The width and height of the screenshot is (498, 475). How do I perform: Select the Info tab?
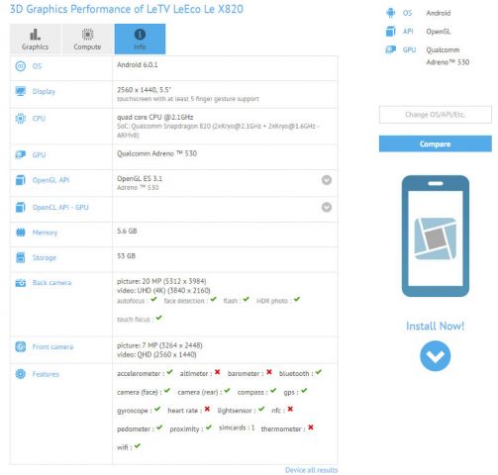[140, 39]
